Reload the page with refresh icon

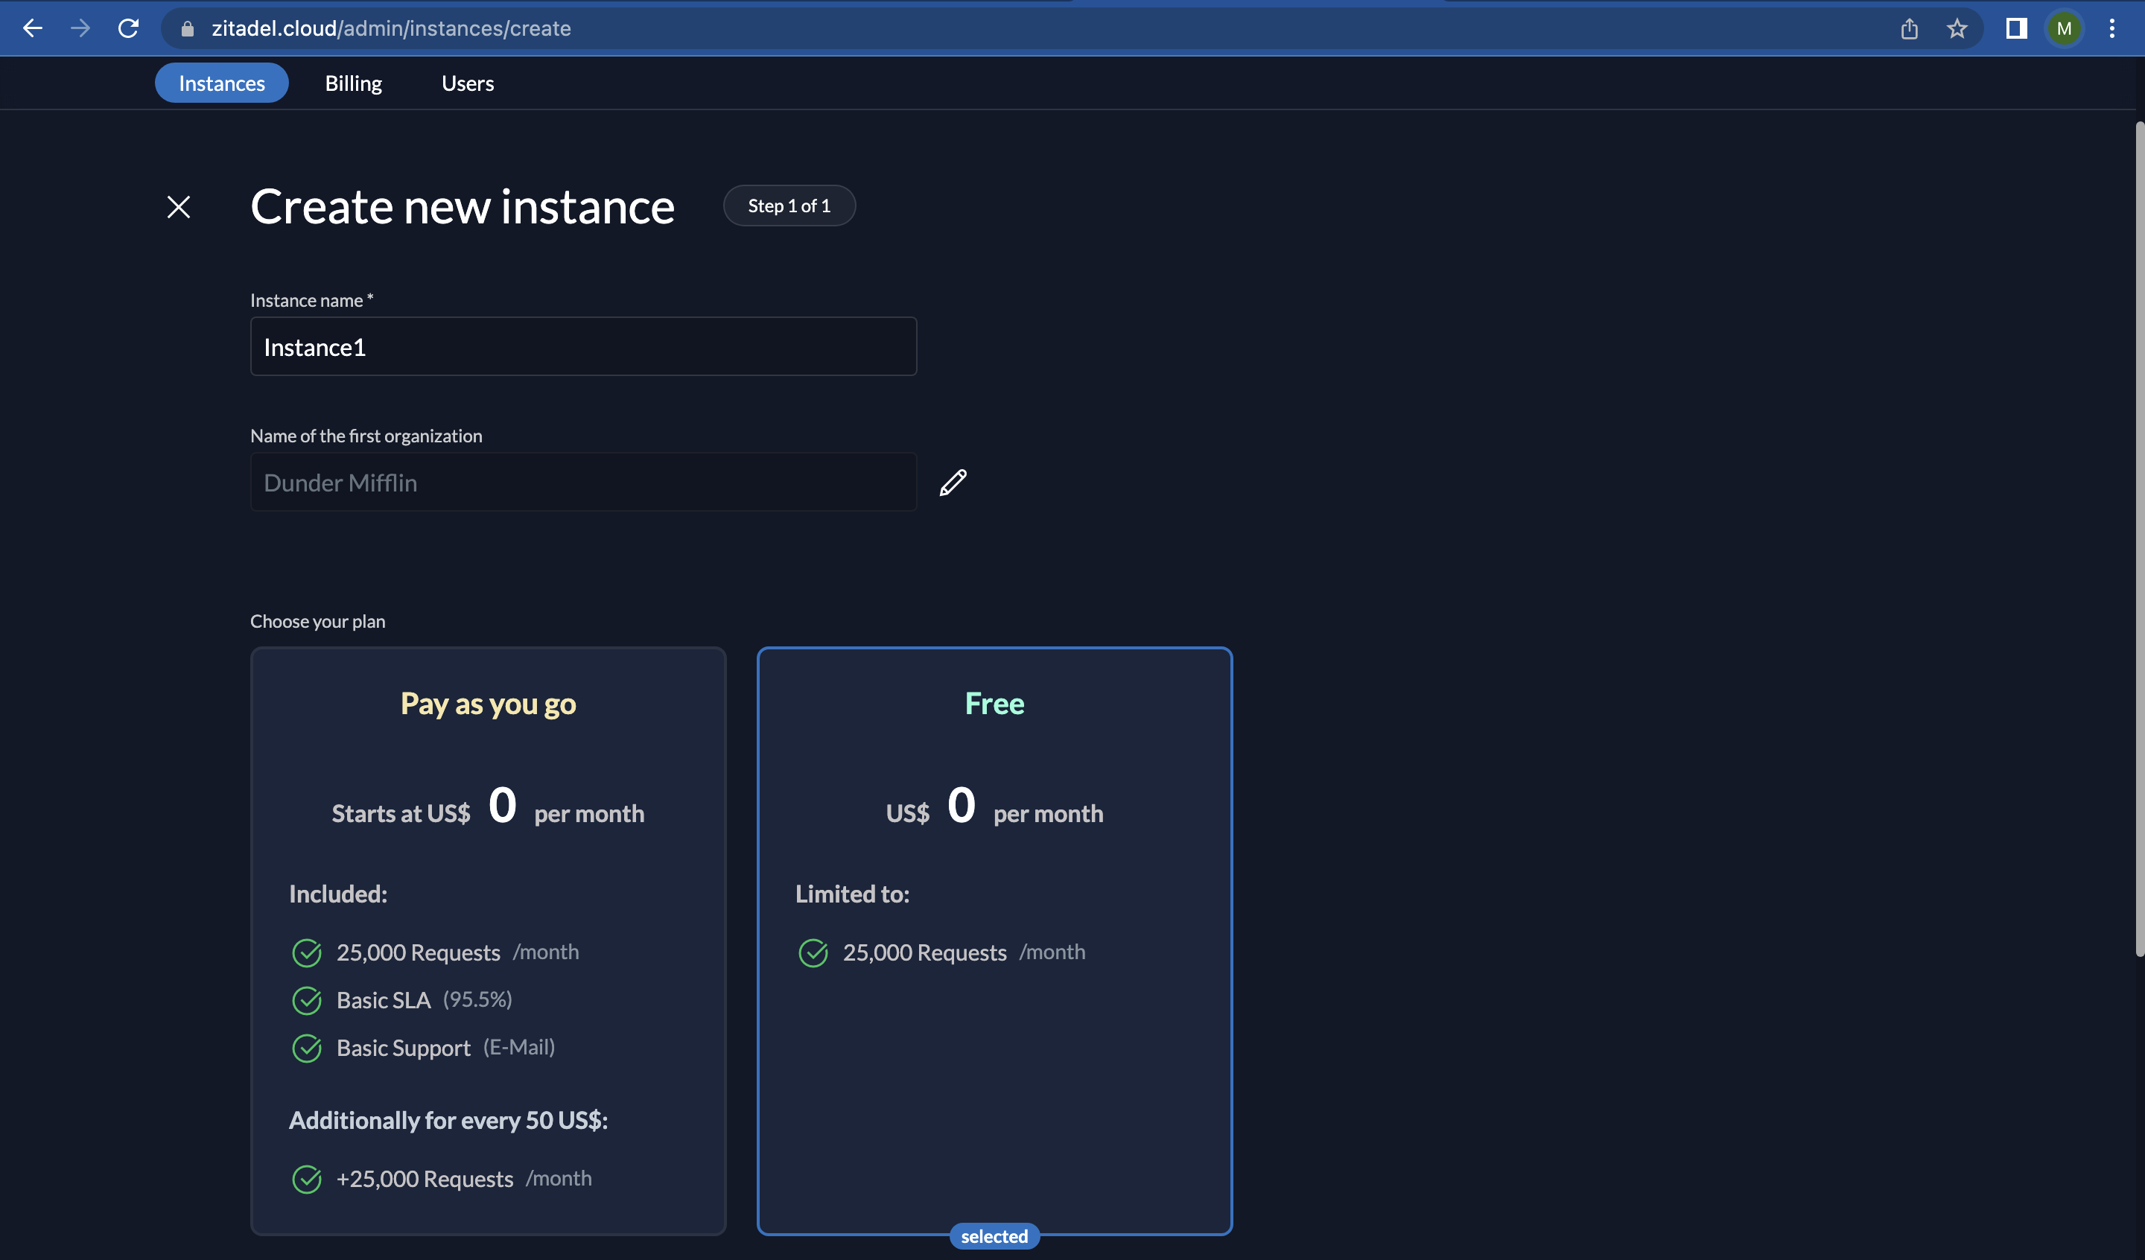(129, 28)
